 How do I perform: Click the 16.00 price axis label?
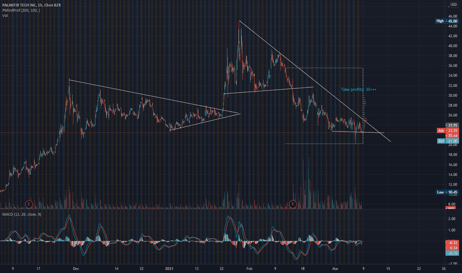[453, 165]
